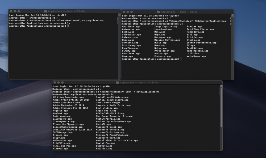Click 'Chess.app' entry

(x=128, y=40)
